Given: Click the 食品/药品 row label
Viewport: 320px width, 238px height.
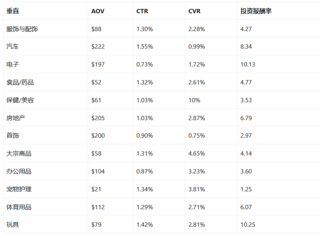Looking at the screenshot, I should click(x=20, y=82).
